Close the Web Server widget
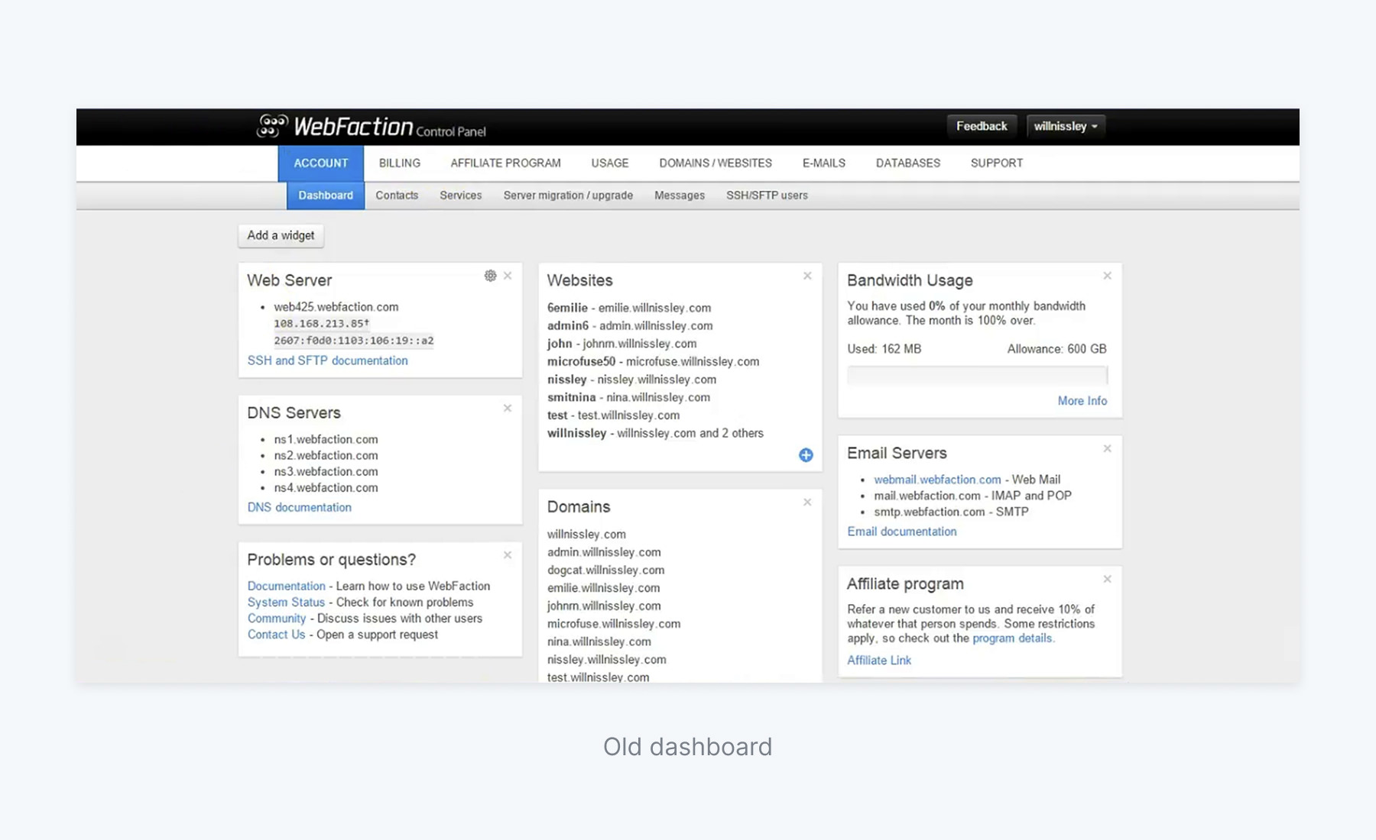Image resolution: width=1376 pixels, height=840 pixels. pos(508,276)
